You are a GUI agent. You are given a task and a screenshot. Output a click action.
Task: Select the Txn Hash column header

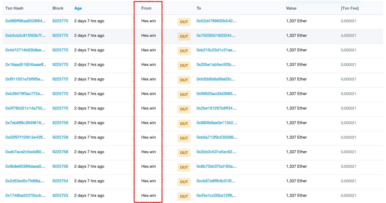click(14, 8)
